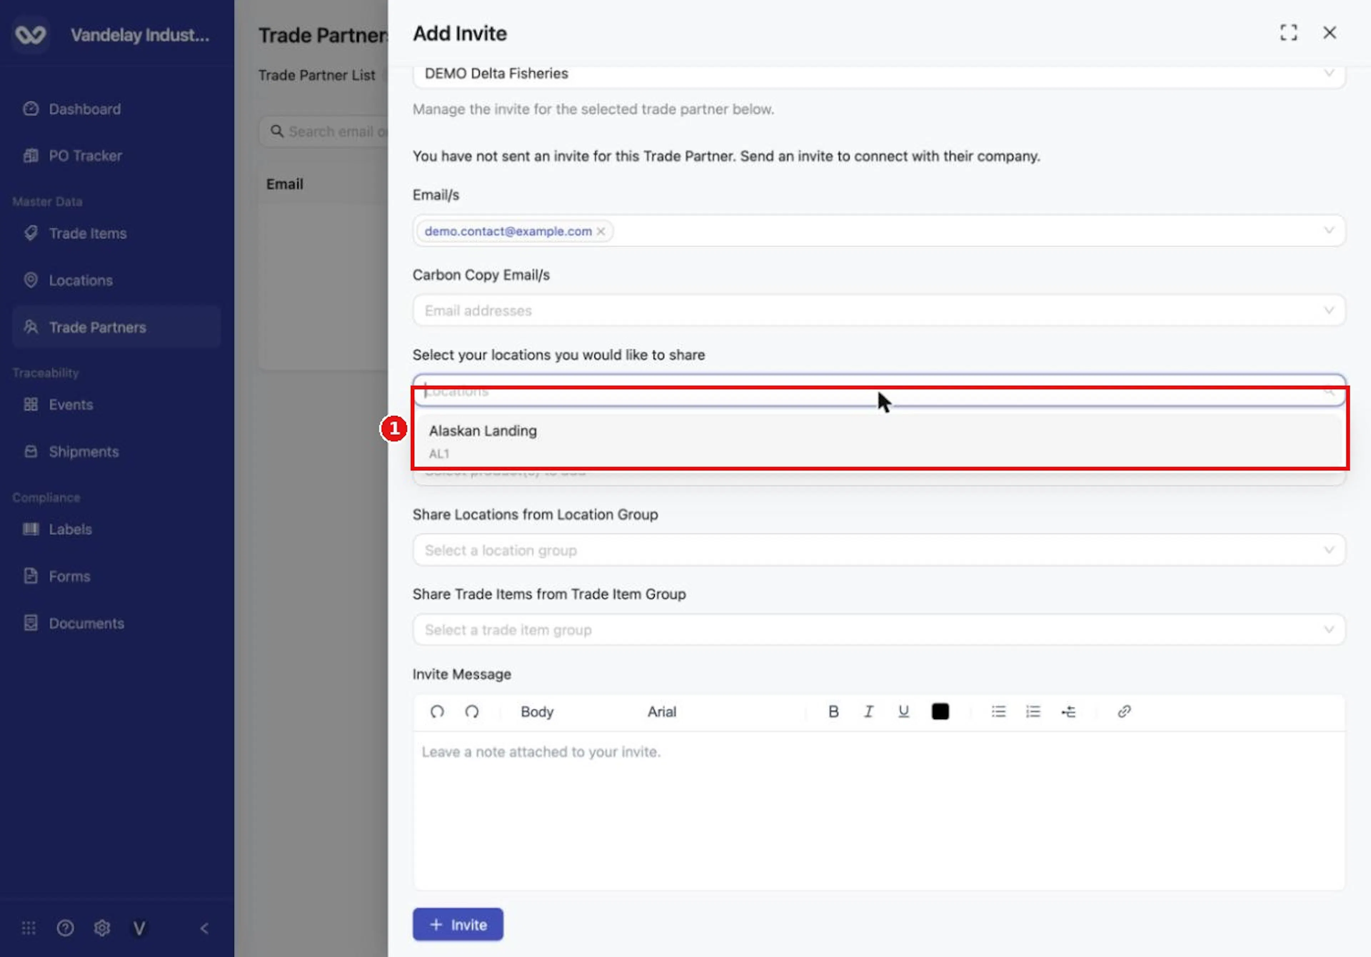1371x957 pixels.
Task: Open the DEMO Delta Fisheries partner dropdown
Action: coord(878,74)
